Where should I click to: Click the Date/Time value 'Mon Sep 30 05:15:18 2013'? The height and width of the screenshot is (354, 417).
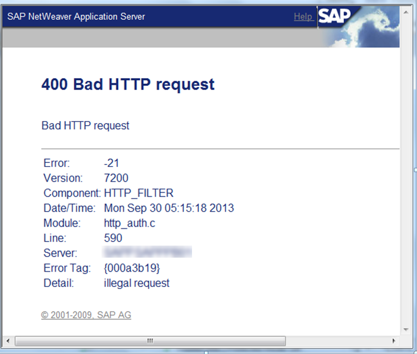point(169,208)
